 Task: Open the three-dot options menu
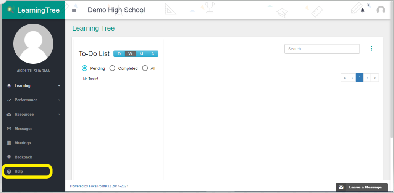pos(371,48)
